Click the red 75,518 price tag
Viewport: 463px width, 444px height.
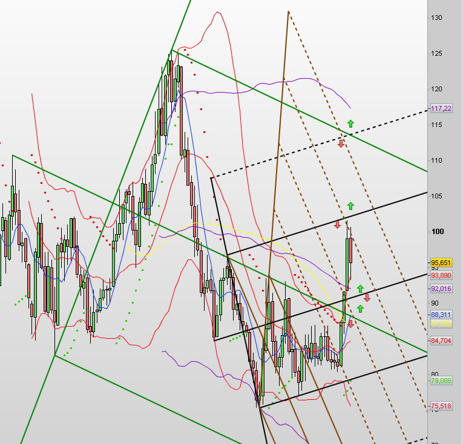pos(441,406)
